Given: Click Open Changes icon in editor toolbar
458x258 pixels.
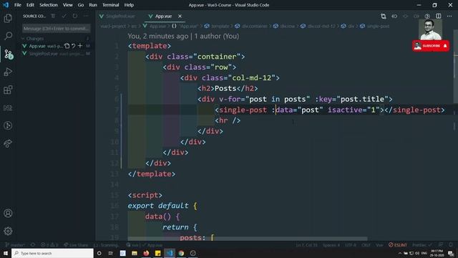Looking at the screenshot, I should [x=384, y=16].
